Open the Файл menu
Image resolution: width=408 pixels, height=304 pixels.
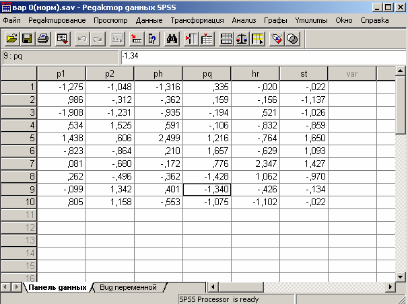(x=11, y=20)
